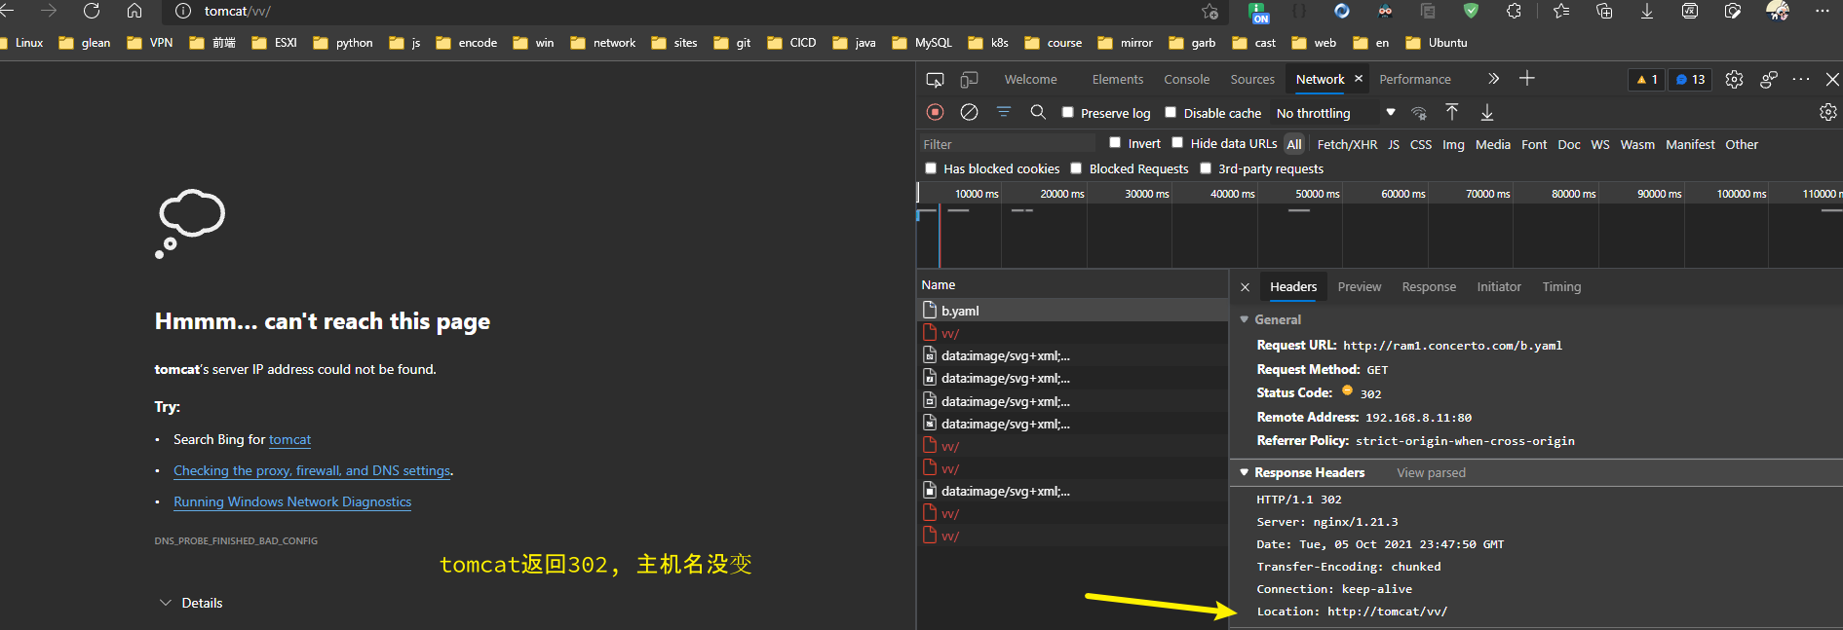The image size is (1843, 630).
Task: Check Hide data URLs
Action: (x=1177, y=142)
